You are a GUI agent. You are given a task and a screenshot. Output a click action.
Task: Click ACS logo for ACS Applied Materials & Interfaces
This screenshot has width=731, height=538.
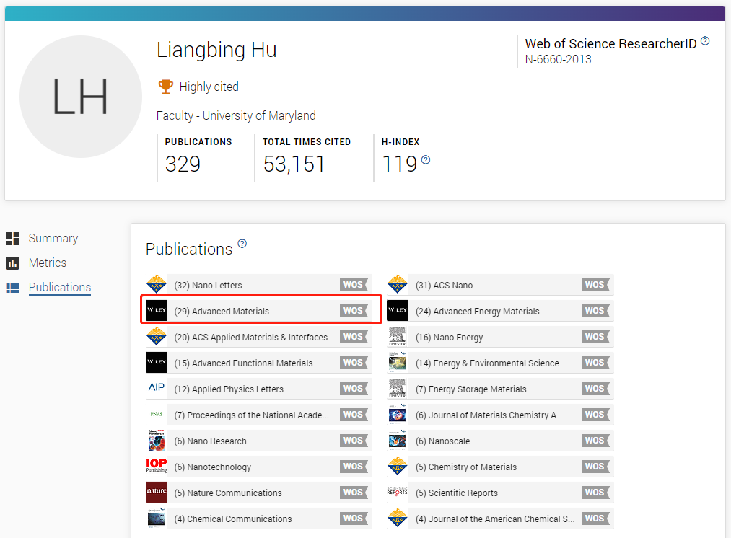(x=156, y=337)
